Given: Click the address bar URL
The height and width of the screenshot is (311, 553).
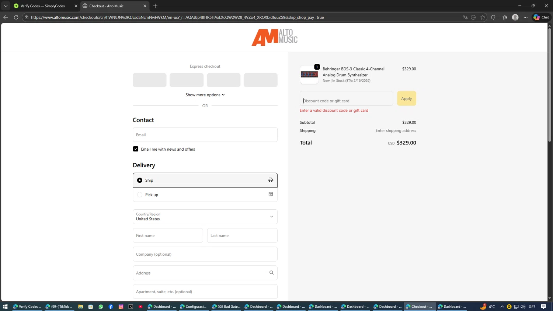Looking at the screenshot, I should coord(177,17).
